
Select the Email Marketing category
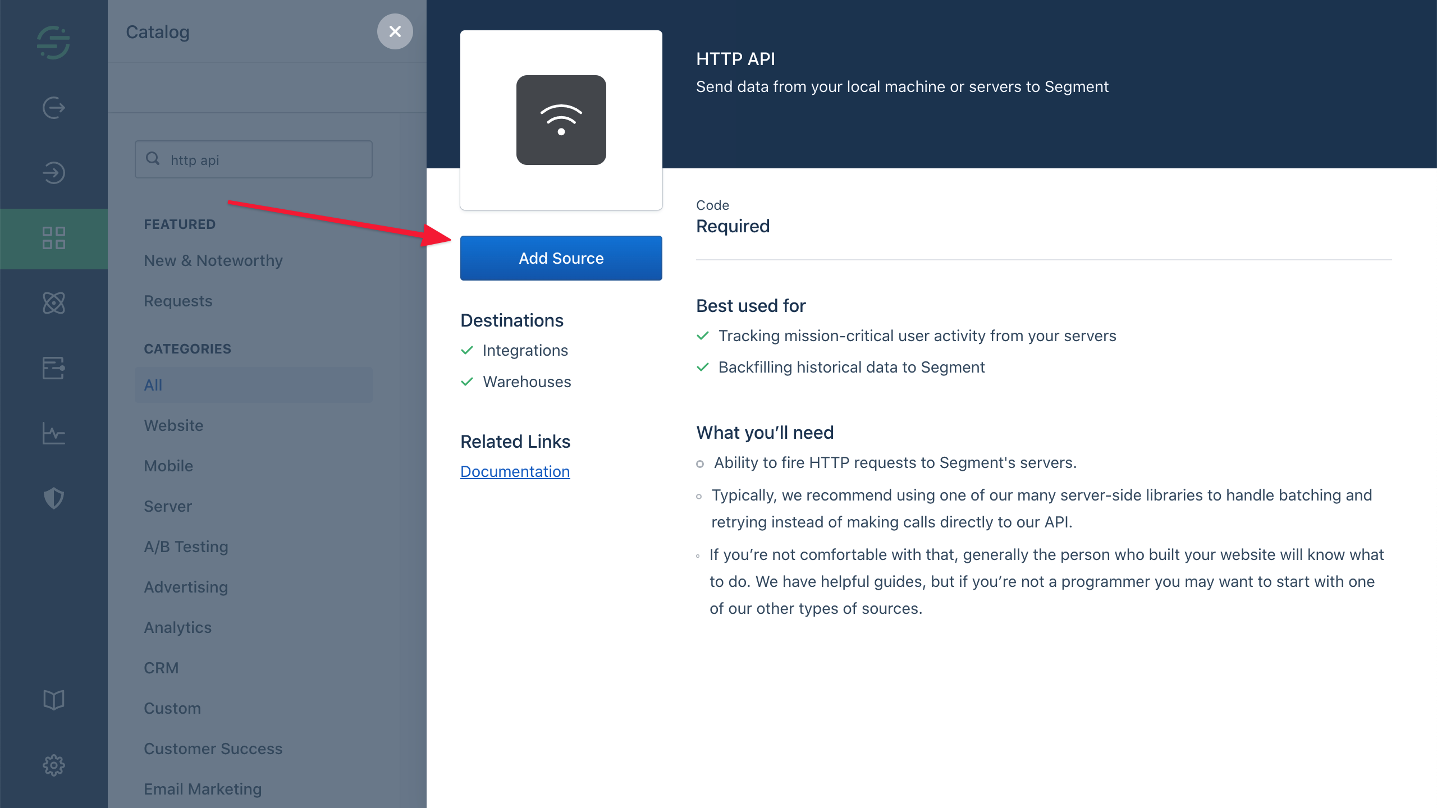(203, 789)
